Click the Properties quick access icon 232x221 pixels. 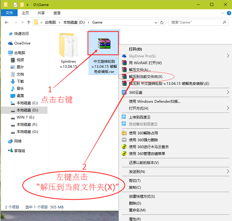coord(16,5)
